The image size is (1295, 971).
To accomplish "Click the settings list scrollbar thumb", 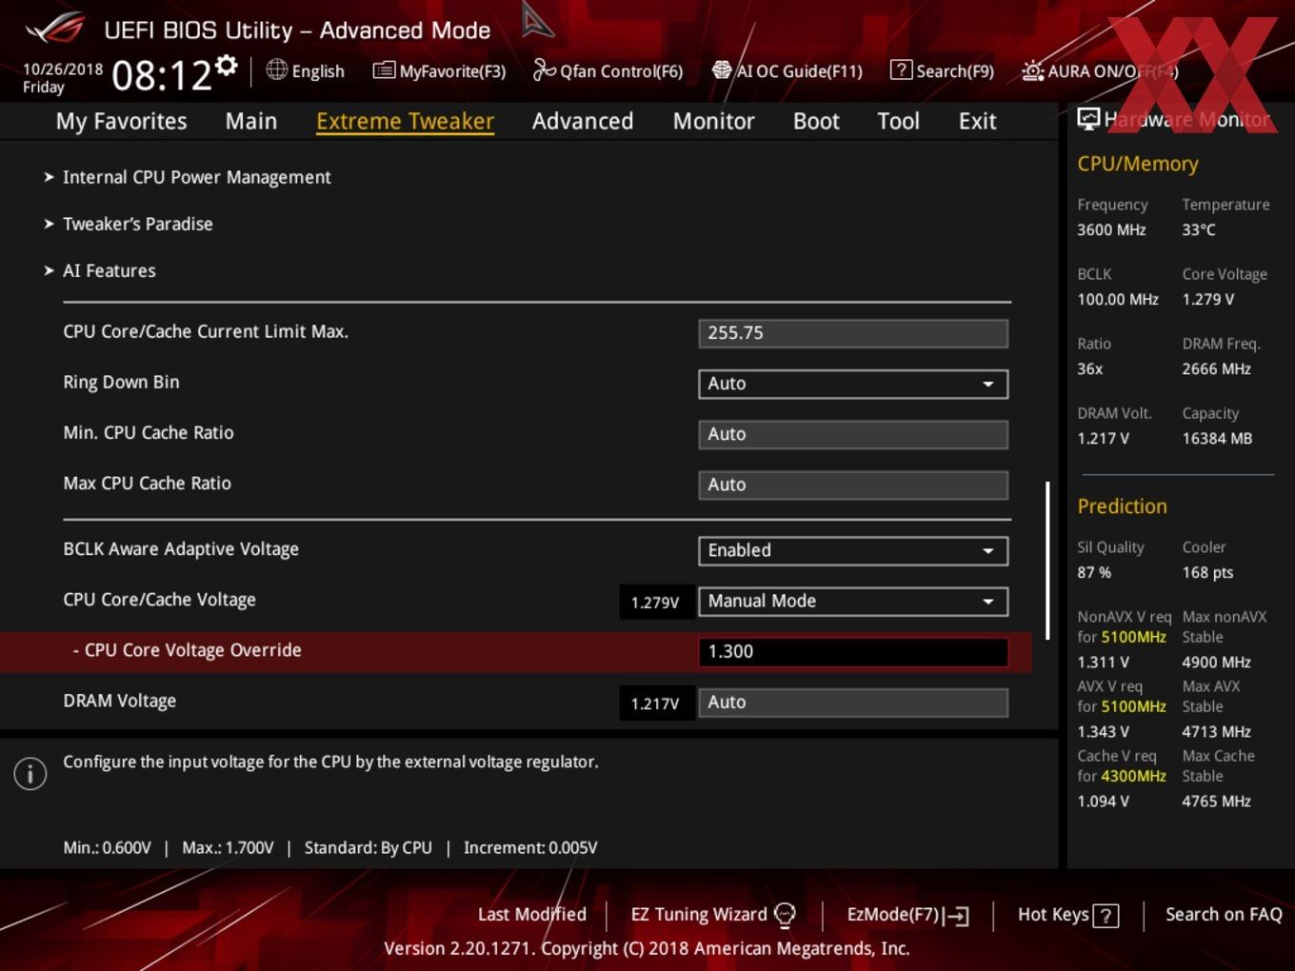I will click(x=1047, y=560).
